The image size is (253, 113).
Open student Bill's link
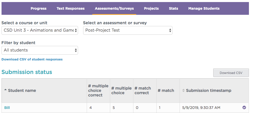click(7, 108)
